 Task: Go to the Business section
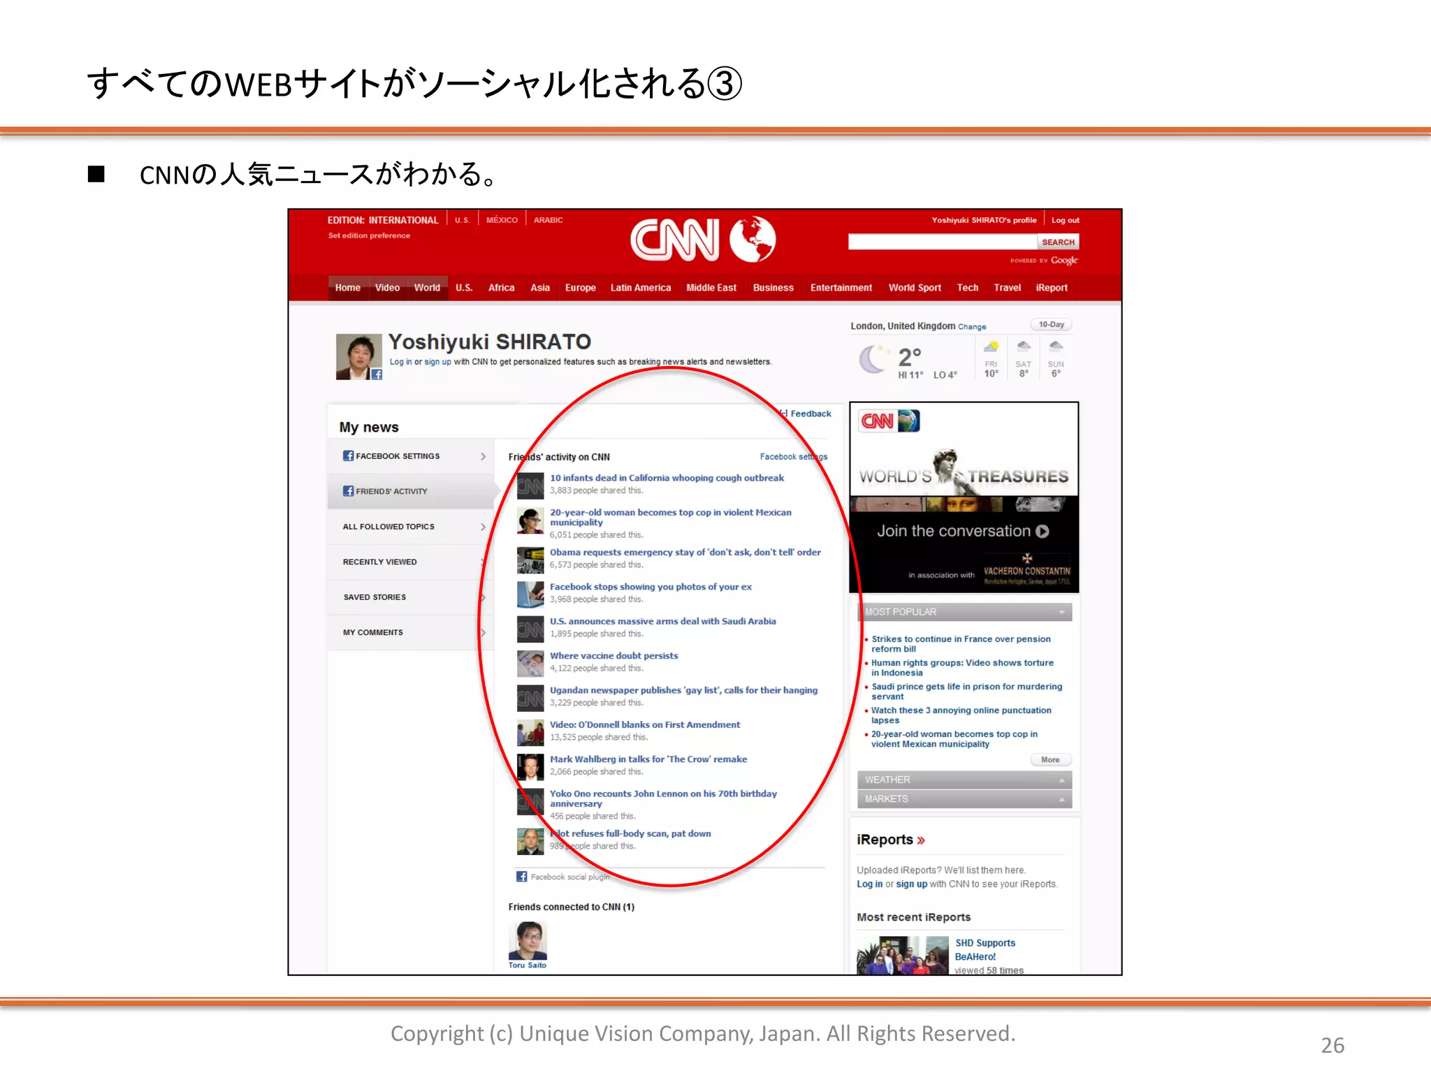(x=773, y=288)
